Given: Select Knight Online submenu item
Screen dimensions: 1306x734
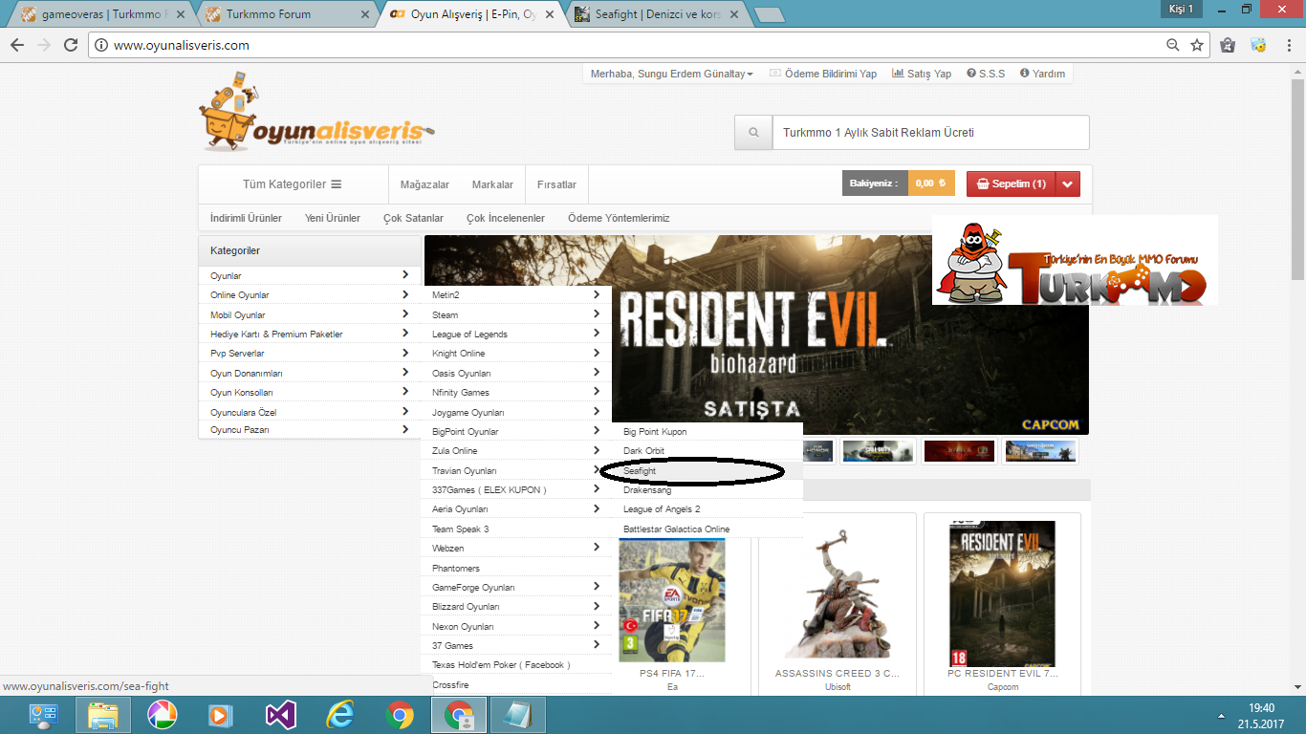Looking at the screenshot, I should tap(516, 353).
